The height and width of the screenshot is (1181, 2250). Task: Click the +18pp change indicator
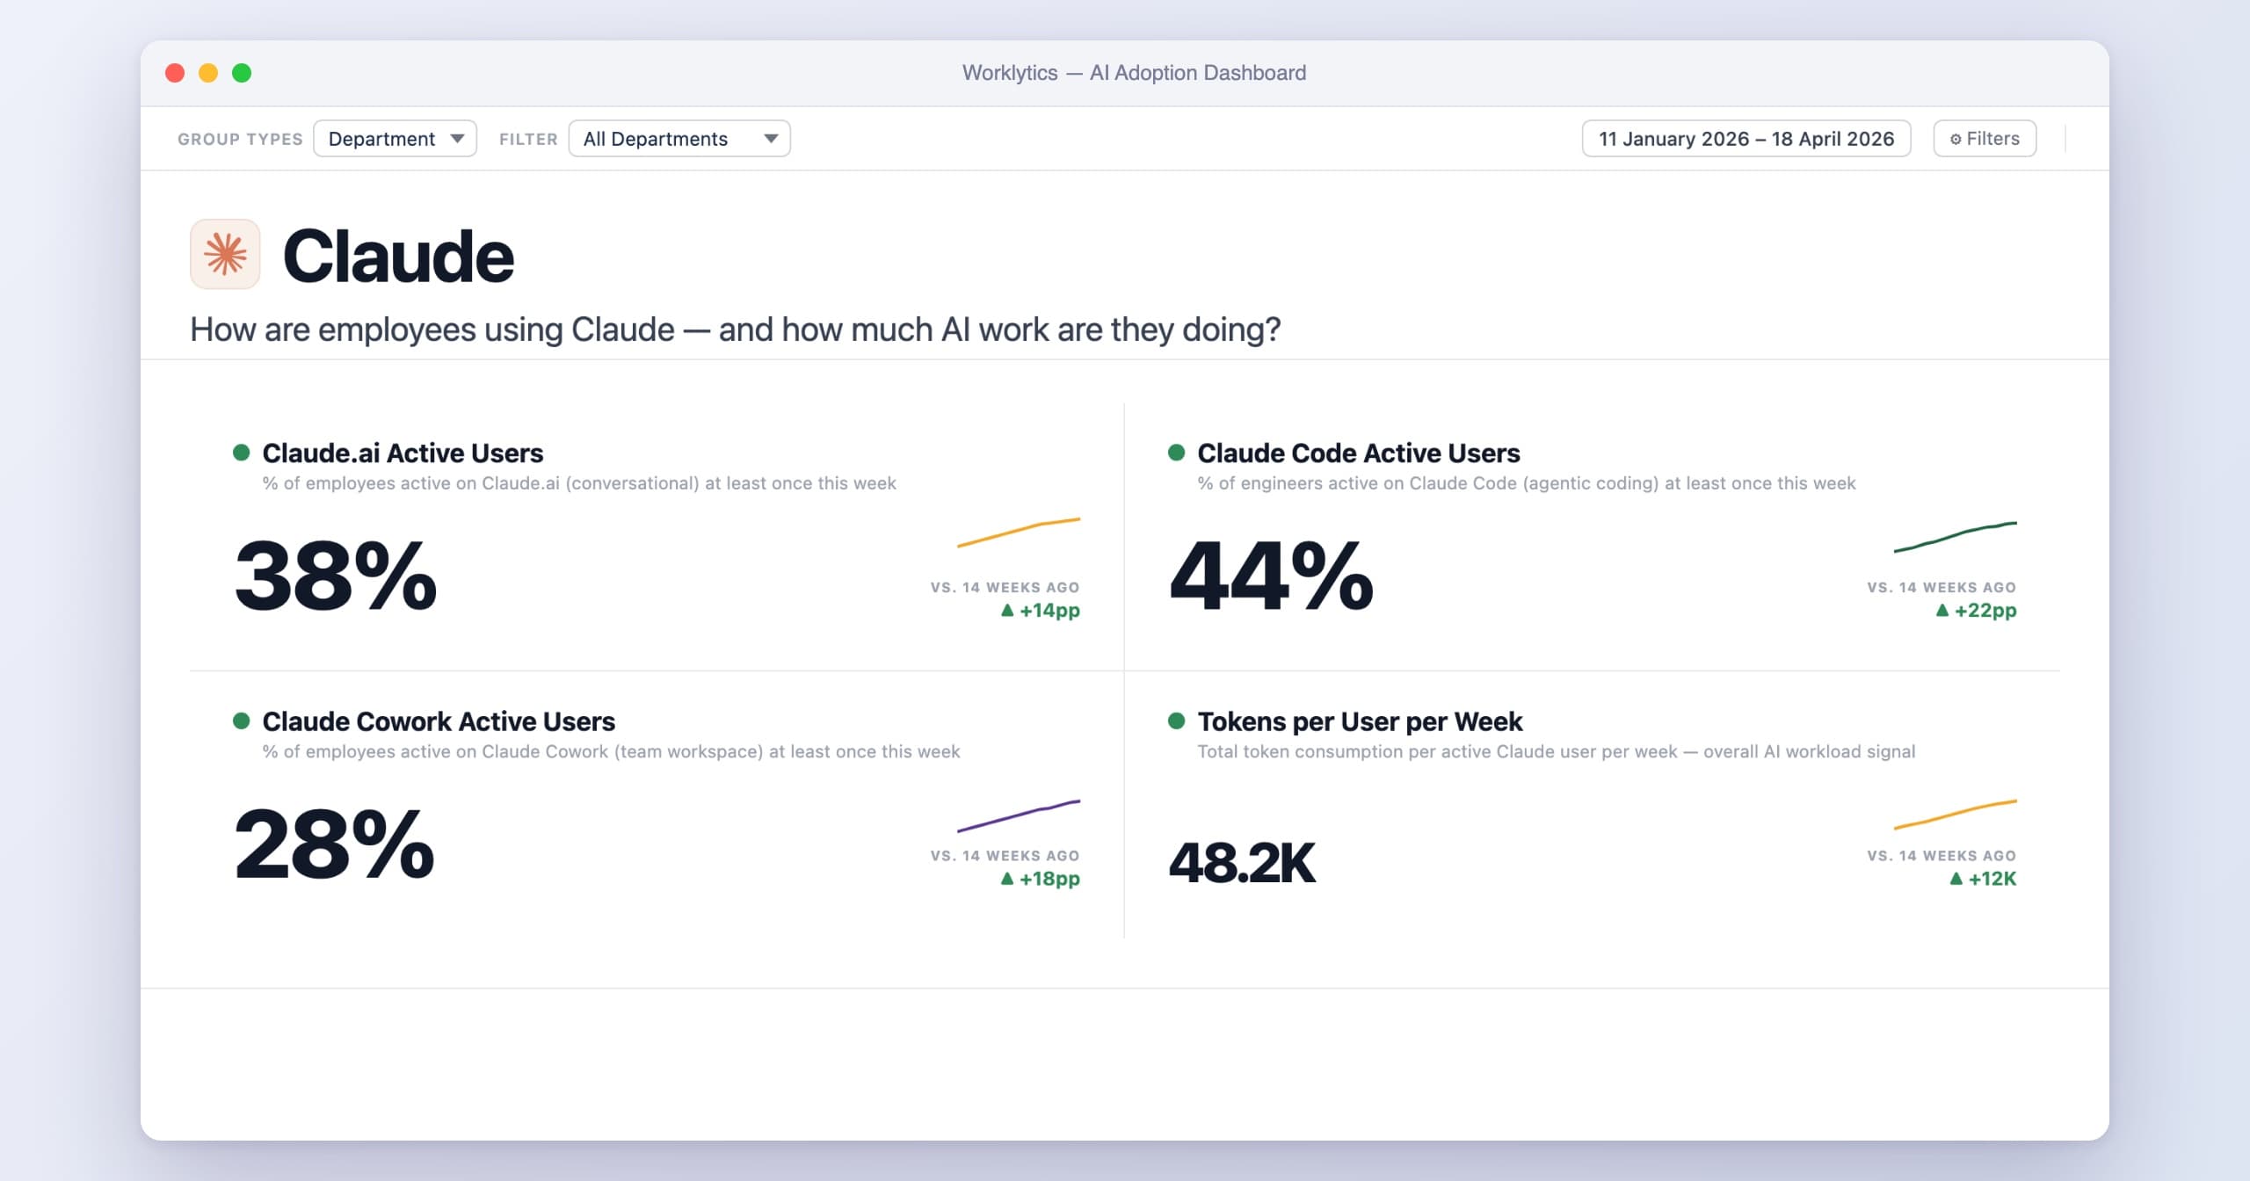1041,879
